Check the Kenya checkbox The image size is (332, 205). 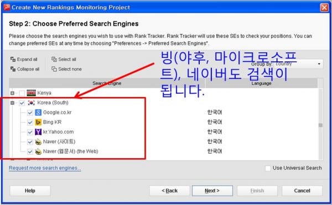[22, 93]
